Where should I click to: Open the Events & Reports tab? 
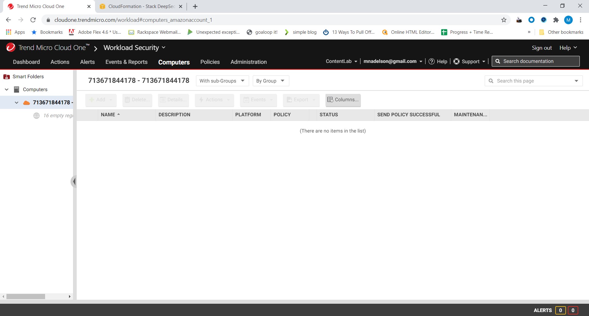(126, 62)
